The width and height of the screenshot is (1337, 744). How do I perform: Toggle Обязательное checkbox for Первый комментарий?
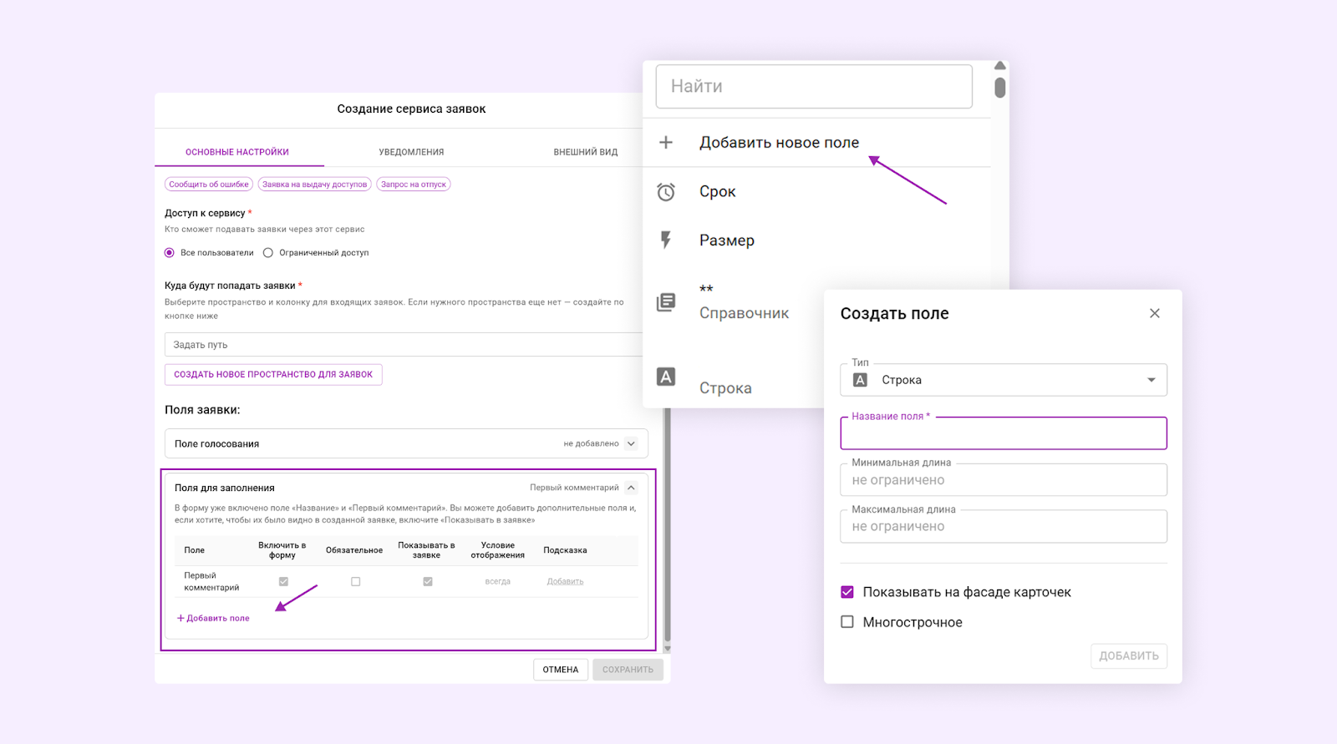coord(355,582)
